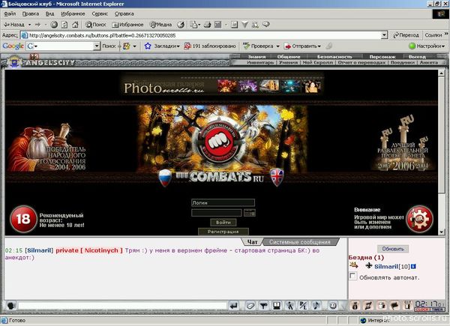Viewport: 450px width, 326px height.
Task: Click the eraser clear-text icon
Action: 250,306
